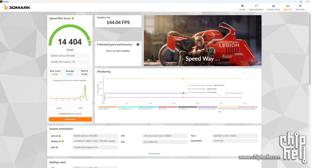Click GUI version v2.31.8385 s64

(x=165, y=142)
